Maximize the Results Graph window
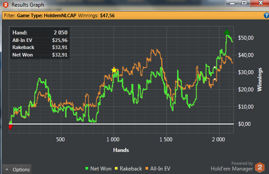The height and width of the screenshot is (174, 269). (x=244, y=3)
